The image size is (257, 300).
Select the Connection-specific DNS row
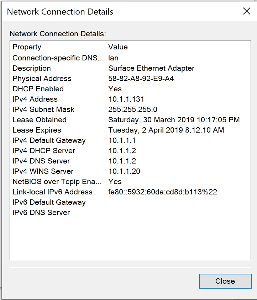click(58, 58)
